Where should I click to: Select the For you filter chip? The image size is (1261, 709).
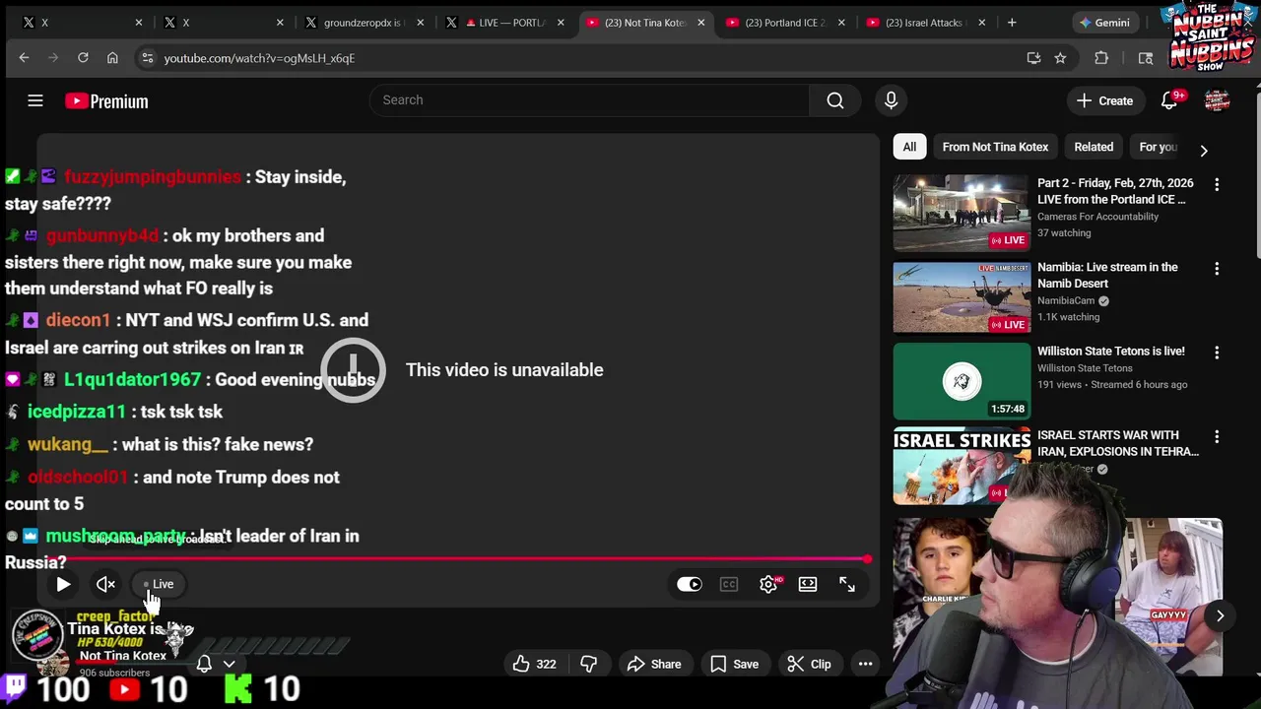point(1159,147)
